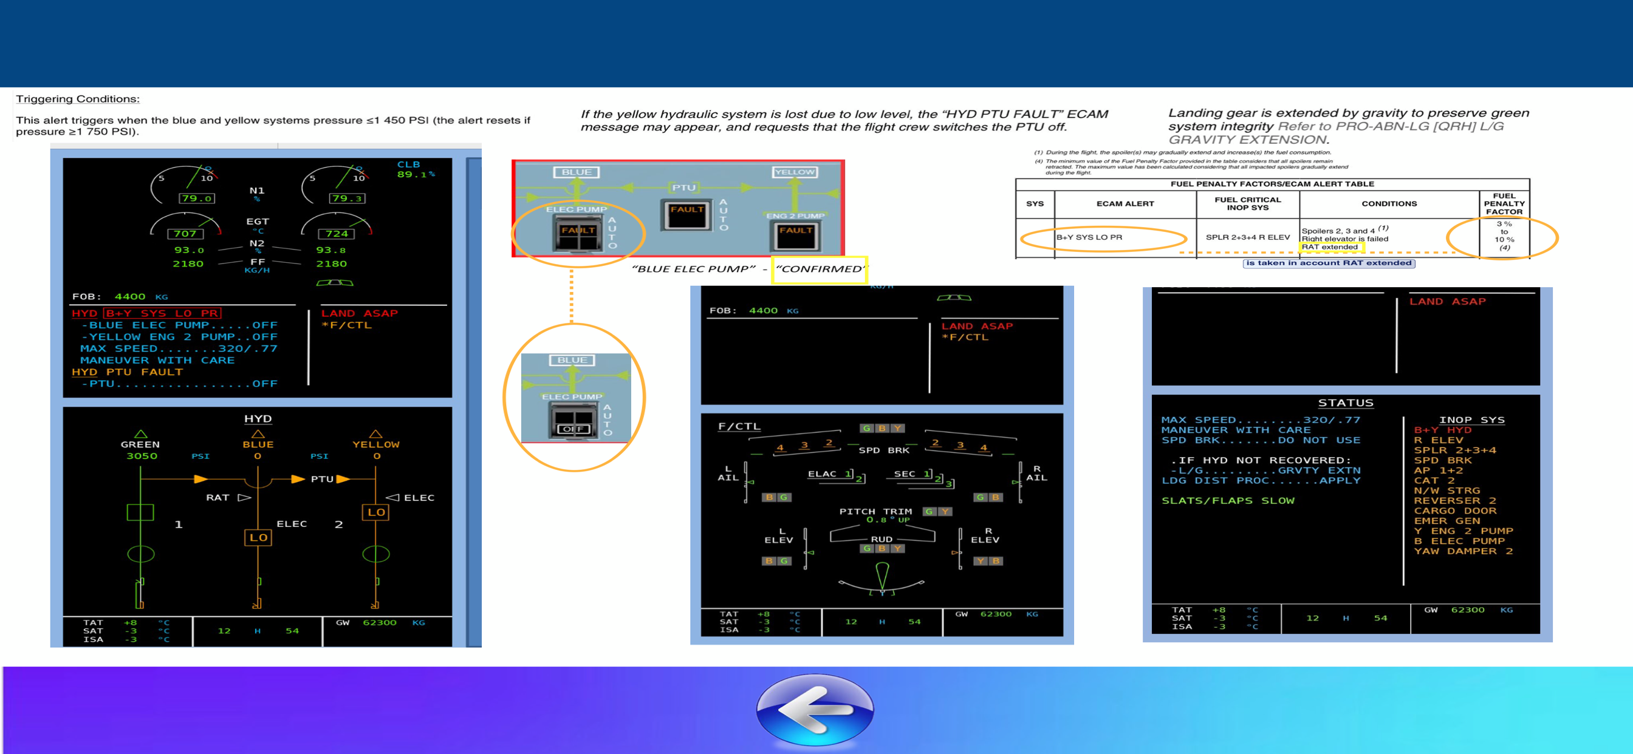Viewport: 1633px width, 754px height.
Task: Click the ELEC PUMP OFF switch in circle
Action: tap(573, 420)
